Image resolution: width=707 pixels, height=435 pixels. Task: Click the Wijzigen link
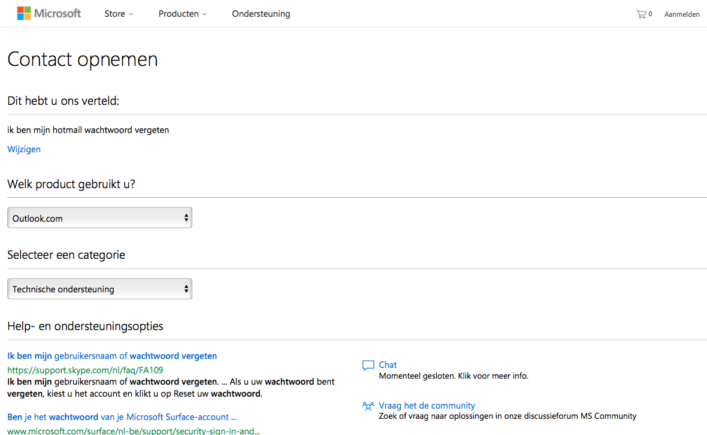(x=24, y=149)
